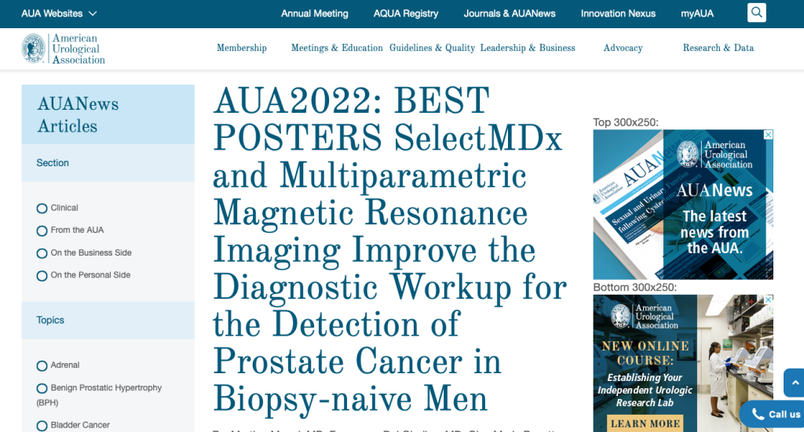The height and width of the screenshot is (432, 804).
Task: Go to myAUA
Action: 697,14
